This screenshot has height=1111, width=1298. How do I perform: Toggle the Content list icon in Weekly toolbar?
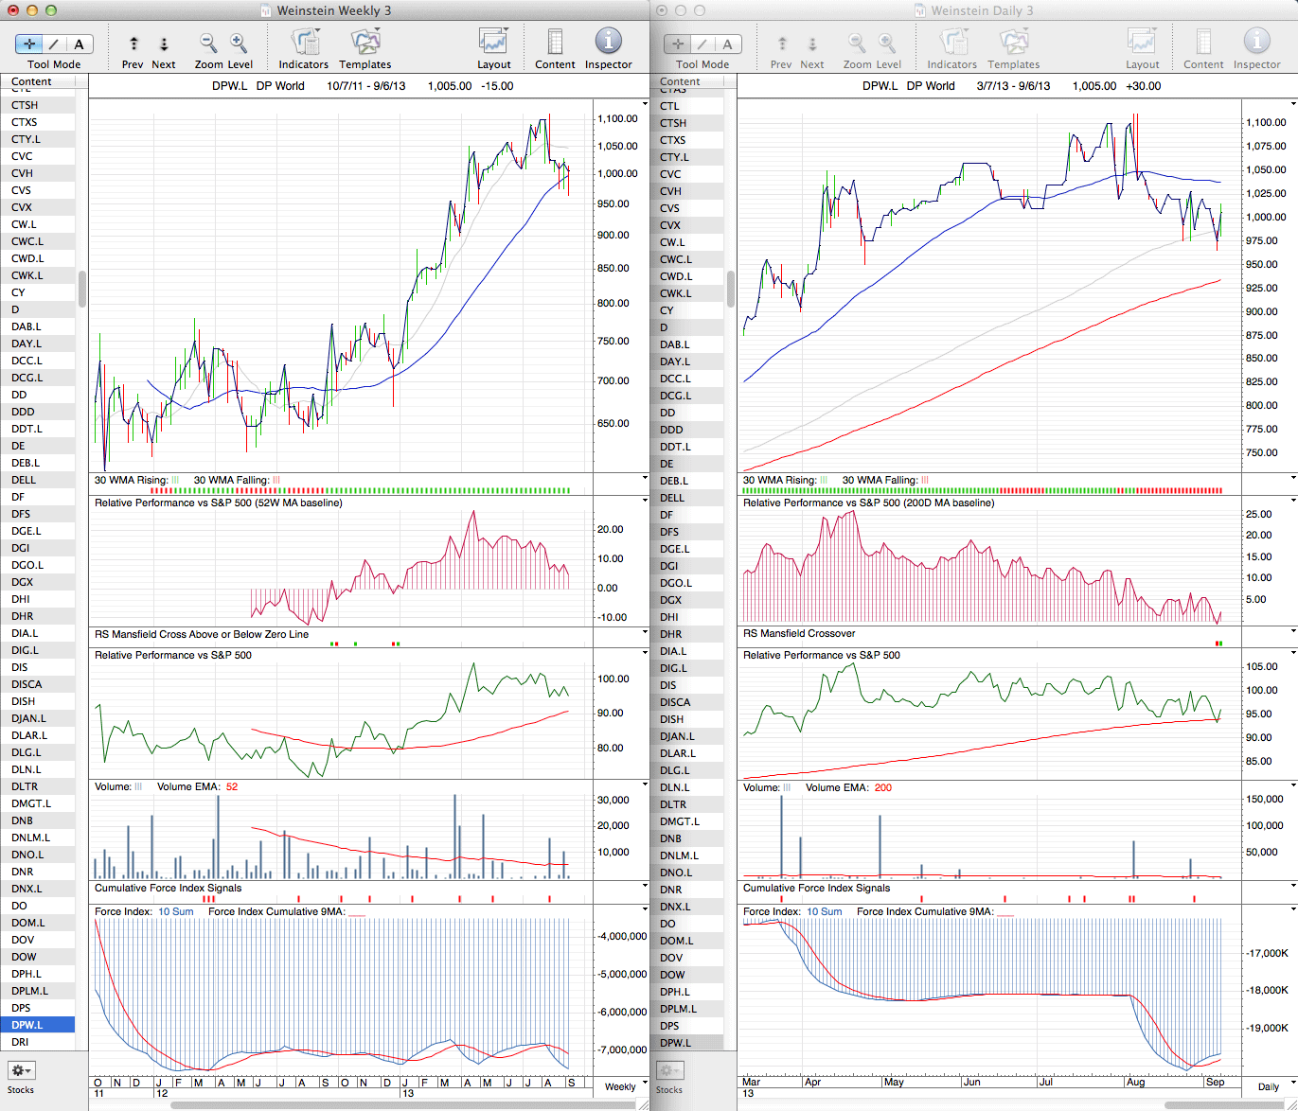555,43
